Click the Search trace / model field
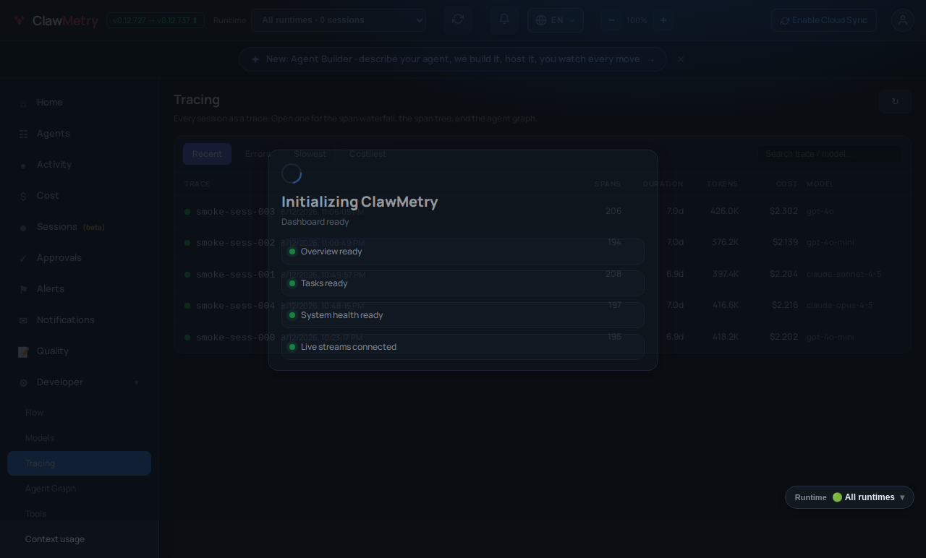 [x=830, y=154]
